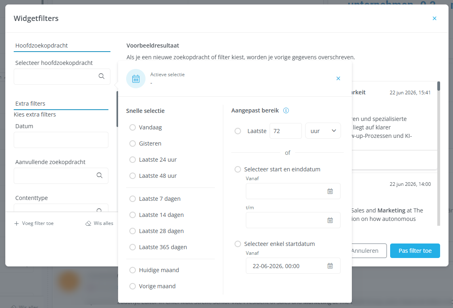Choose Vorige maand radio button
The width and height of the screenshot is (453, 308).
pos(133,286)
